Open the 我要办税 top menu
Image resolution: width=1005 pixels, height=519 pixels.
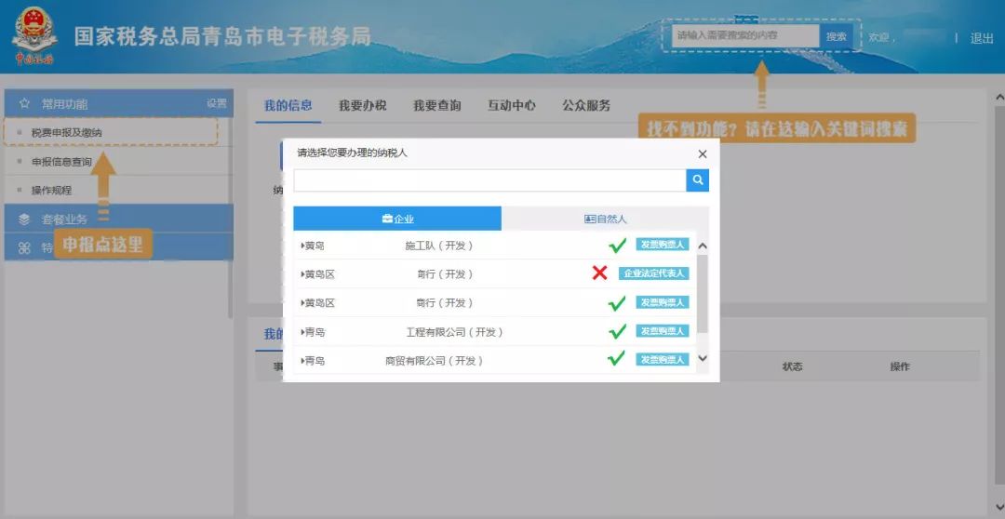click(362, 106)
